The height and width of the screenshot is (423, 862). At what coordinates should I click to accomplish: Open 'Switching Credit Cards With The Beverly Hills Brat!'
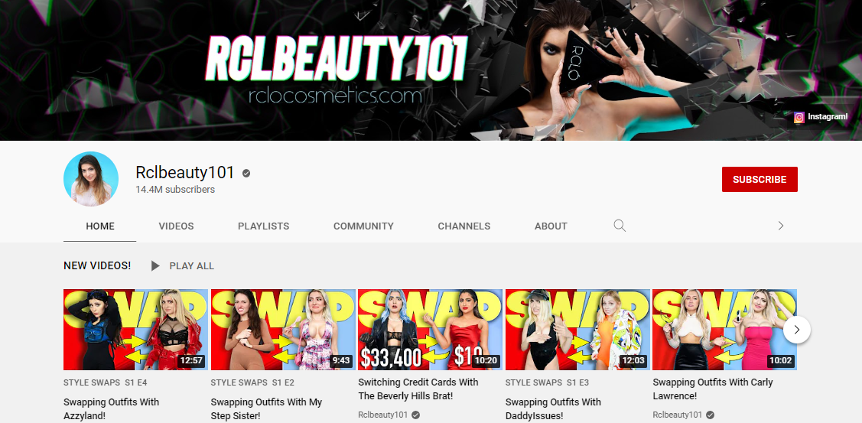(418, 389)
